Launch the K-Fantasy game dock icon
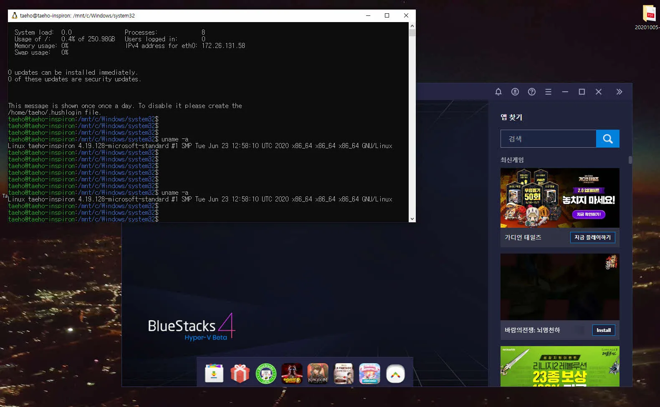The width and height of the screenshot is (660, 407). coord(344,373)
